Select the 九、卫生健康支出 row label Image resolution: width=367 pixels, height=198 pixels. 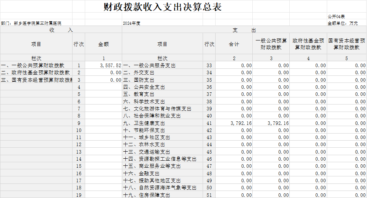tap(144, 123)
